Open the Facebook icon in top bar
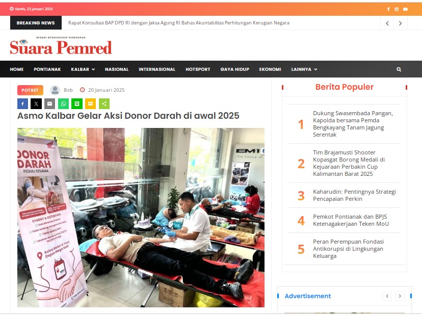422x315 pixels. click(388, 9)
